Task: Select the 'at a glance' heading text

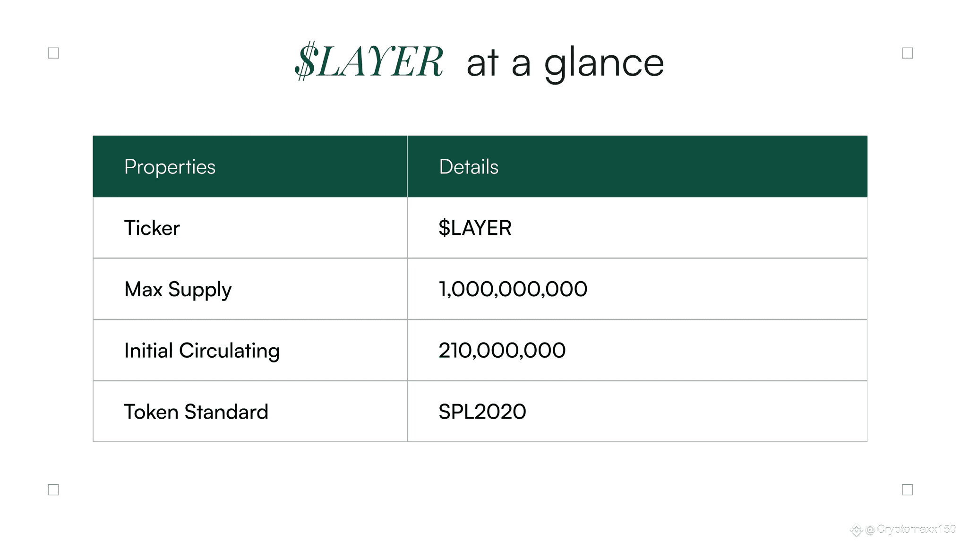Action: (x=565, y=63)
